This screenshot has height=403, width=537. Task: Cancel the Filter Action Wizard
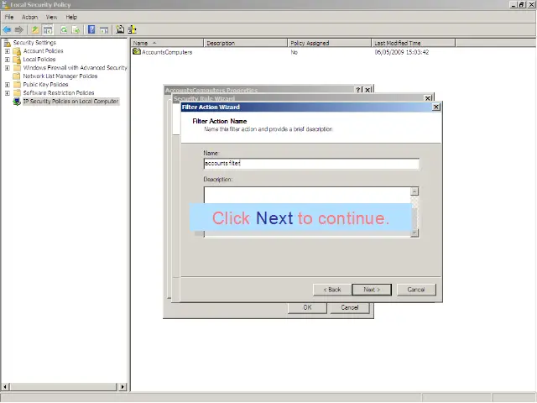click(x=416, y=290)
